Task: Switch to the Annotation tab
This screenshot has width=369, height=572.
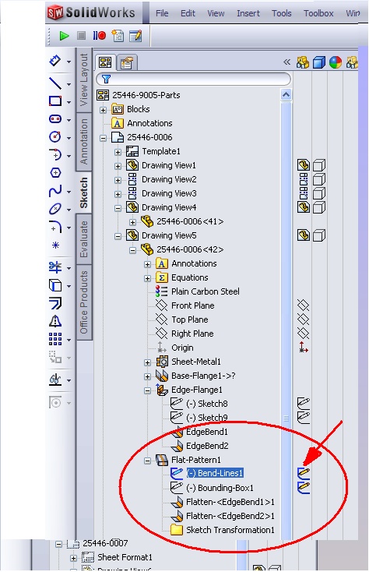Action: tap(84, 141)
